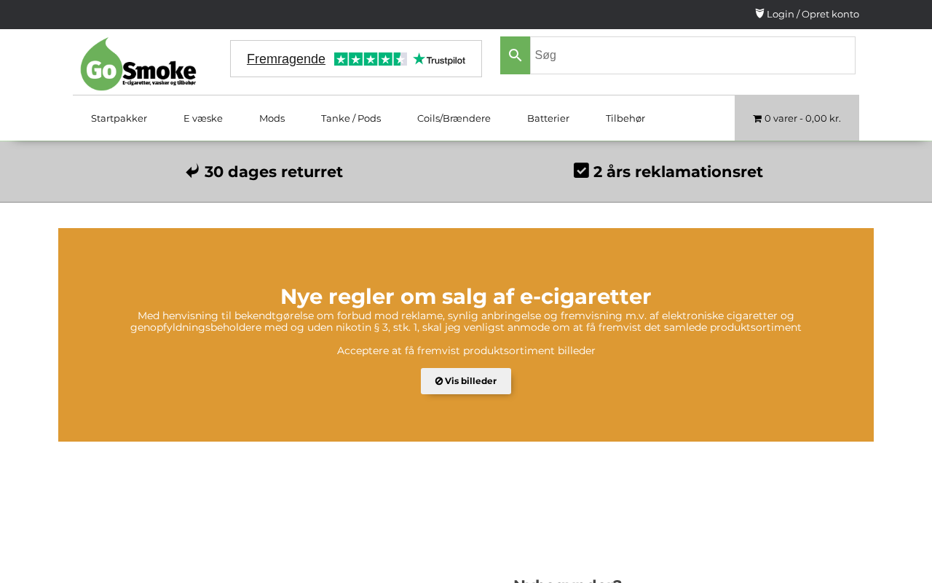Image resolution: width=932 pixels, height=583 pixels.
Task: Click the reklamationsret checkmark icon
Action: point(581,171)
